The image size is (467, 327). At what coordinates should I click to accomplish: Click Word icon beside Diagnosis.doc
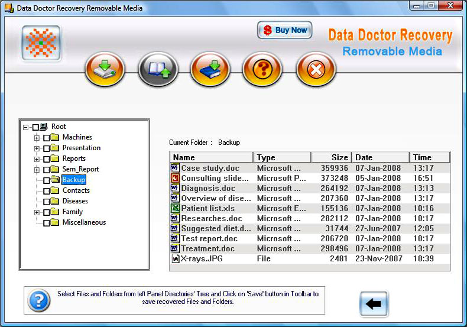tap(175, 188)
